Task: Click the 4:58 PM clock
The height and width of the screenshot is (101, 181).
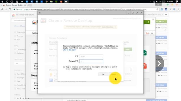Action: click(x=170, y=2)
